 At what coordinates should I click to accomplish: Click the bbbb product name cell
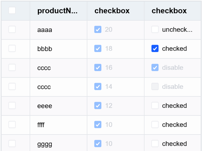(45, 49)
